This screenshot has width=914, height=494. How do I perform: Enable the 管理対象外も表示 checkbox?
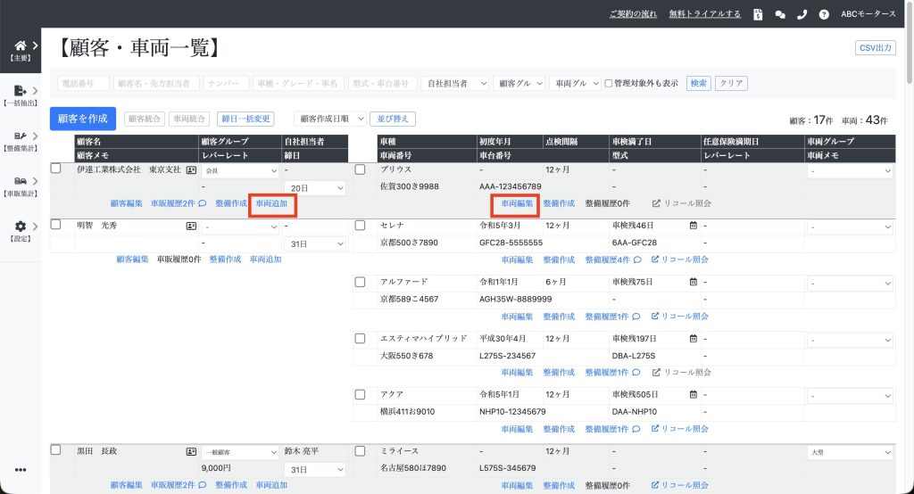[609, 83]
